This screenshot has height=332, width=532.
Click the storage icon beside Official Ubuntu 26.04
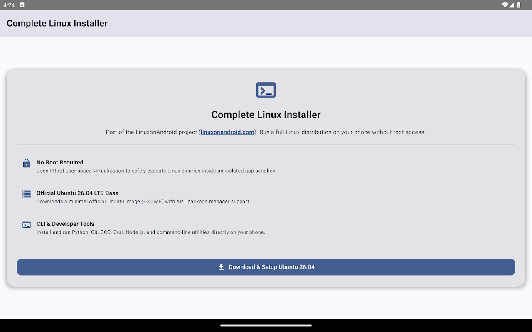[27, 194]
